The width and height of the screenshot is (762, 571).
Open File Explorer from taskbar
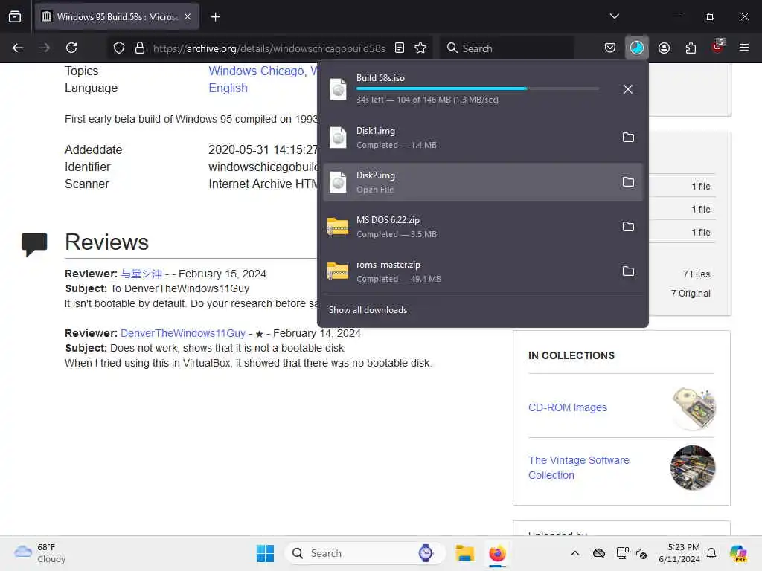coord(464,553)
